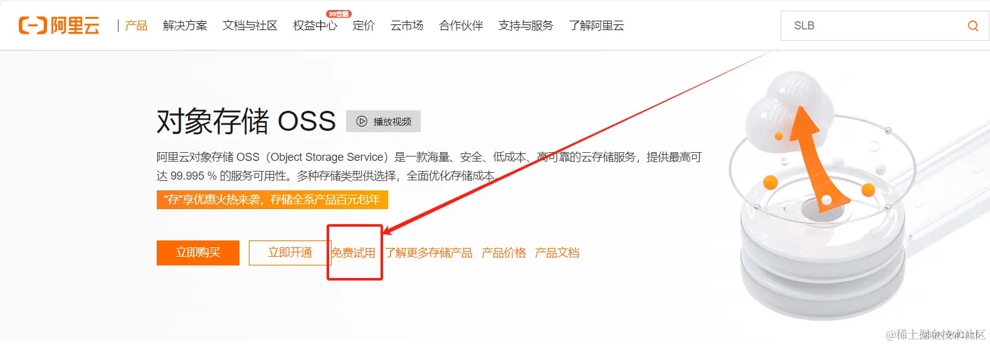Open the 权益中心 menu item
Image resolution: width=990 pixels, height=345 pixels.
(315, 26)
